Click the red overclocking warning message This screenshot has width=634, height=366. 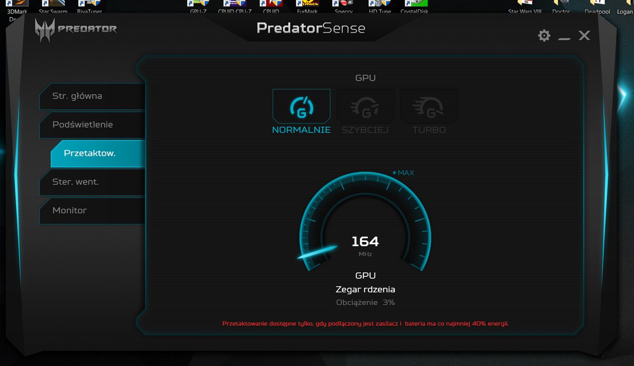click(x=365, y=323)
